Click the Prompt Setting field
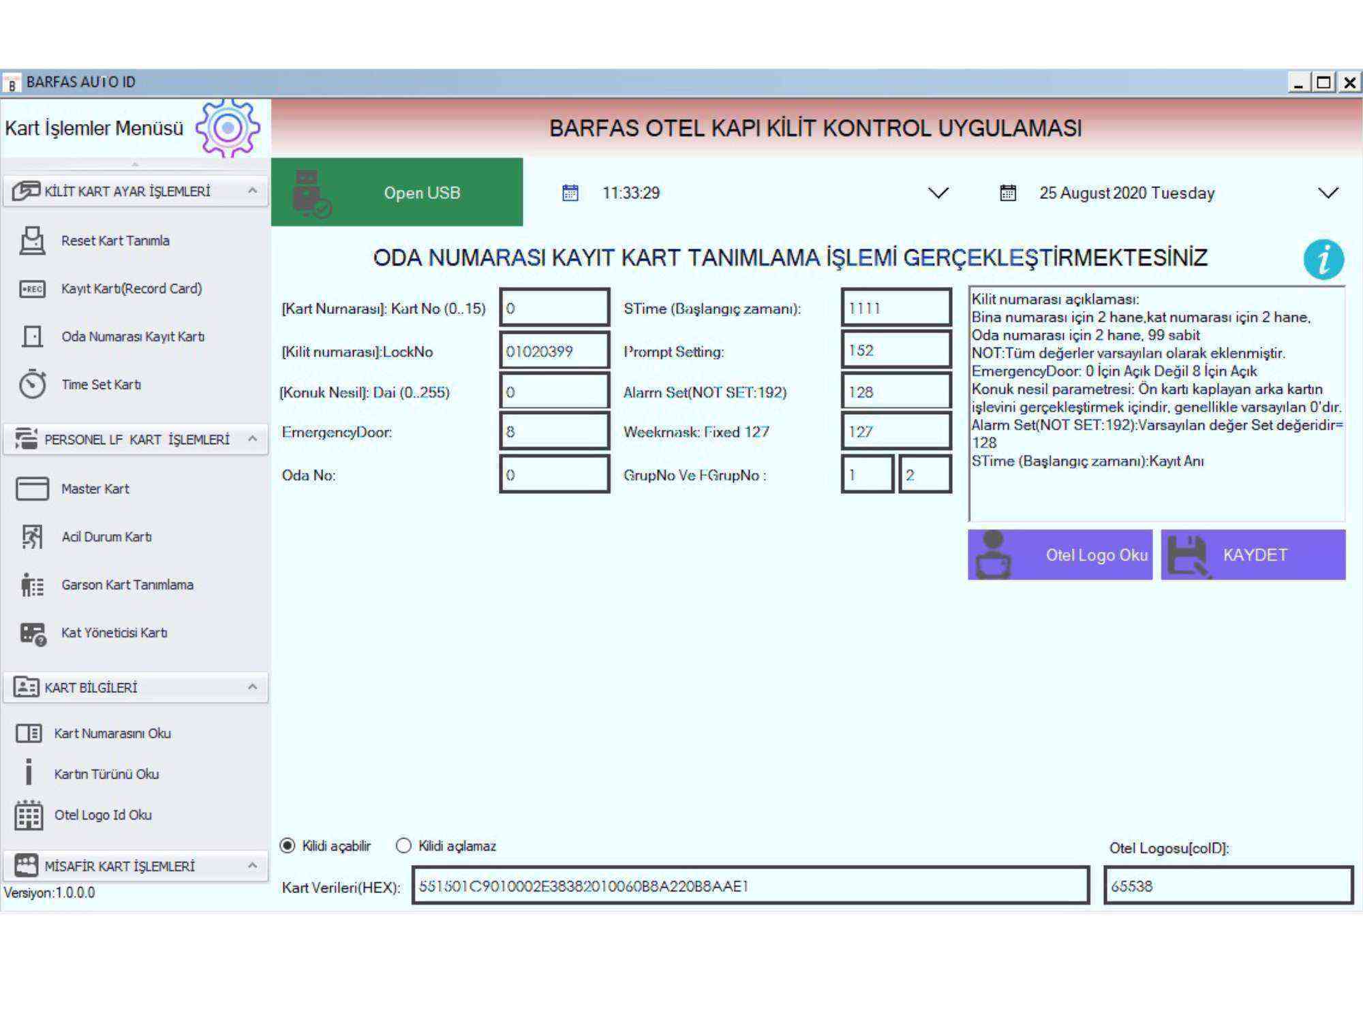The width and height of the screenshot is (1363, 1030). 896,350
